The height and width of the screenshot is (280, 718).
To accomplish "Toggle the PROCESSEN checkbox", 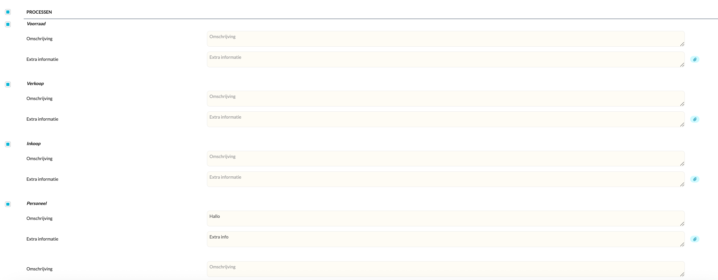I will tap(8, 12).
